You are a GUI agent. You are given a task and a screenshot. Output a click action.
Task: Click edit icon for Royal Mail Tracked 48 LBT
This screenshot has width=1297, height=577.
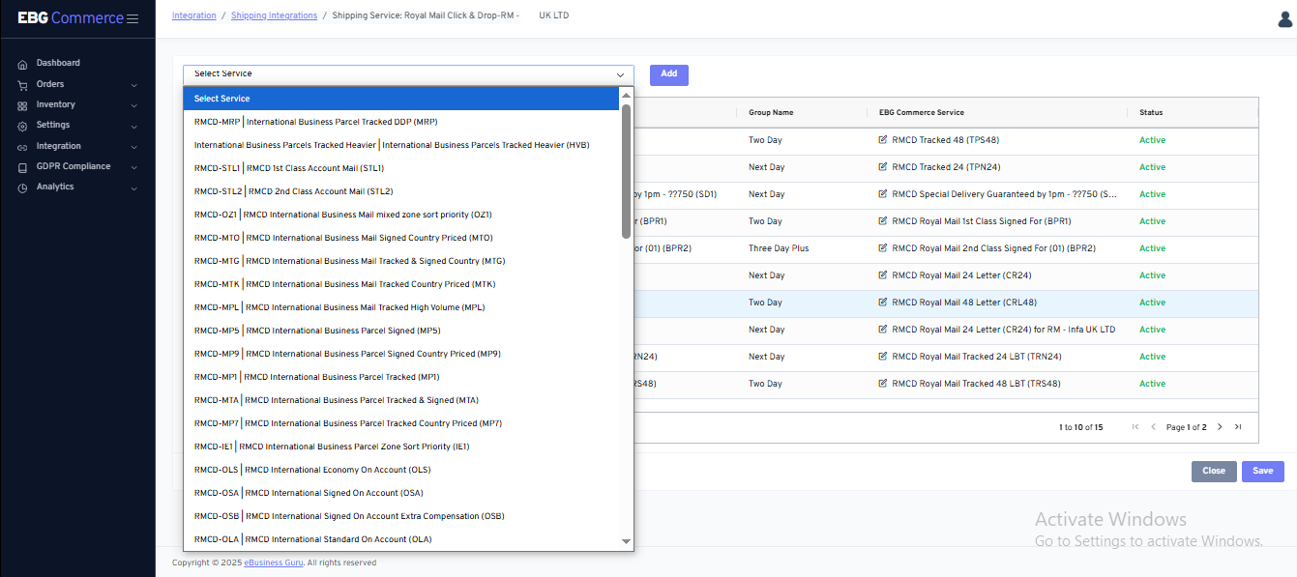(x=882, y=384)
